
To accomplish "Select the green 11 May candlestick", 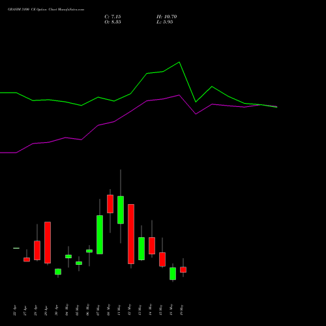I will coord(121,210).
